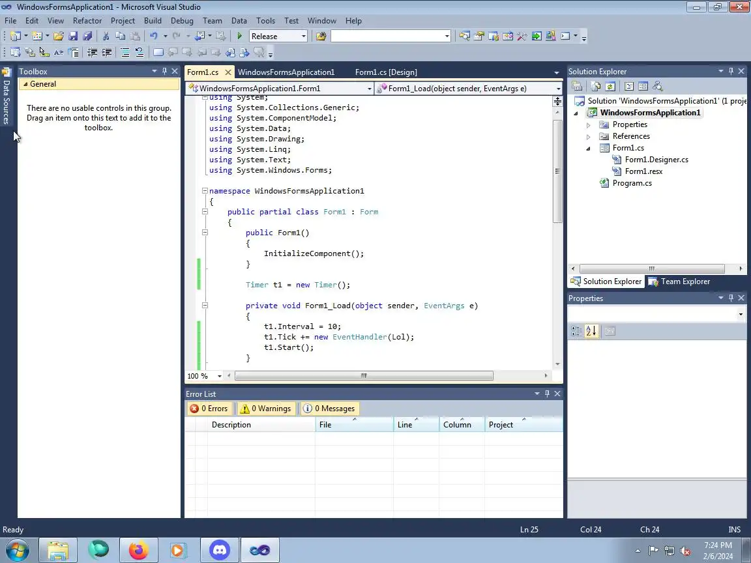Toggle a bookmark on the current line

pos(158,52)
